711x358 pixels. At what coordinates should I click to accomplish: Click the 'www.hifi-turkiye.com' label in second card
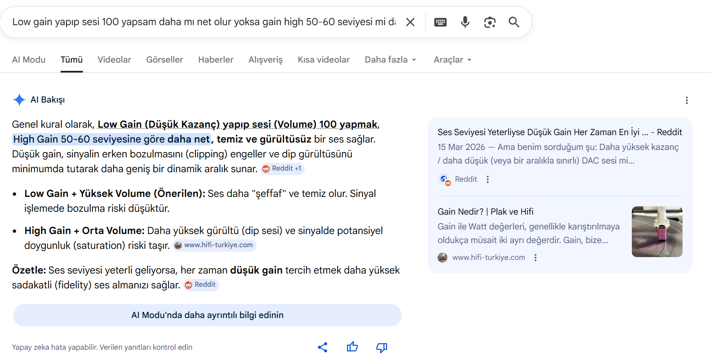(489, 257)
